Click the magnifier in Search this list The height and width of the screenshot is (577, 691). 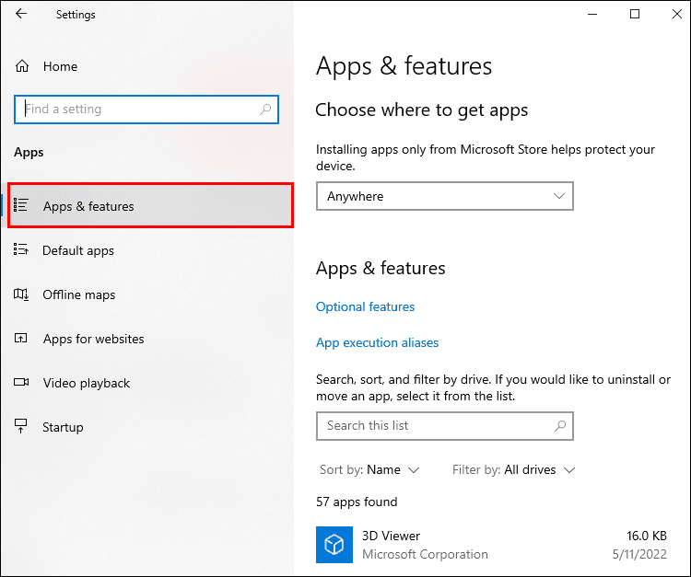(560, 425)
